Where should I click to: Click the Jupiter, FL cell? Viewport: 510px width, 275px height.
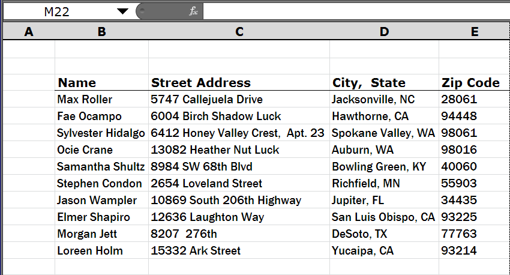pos(384,200)
